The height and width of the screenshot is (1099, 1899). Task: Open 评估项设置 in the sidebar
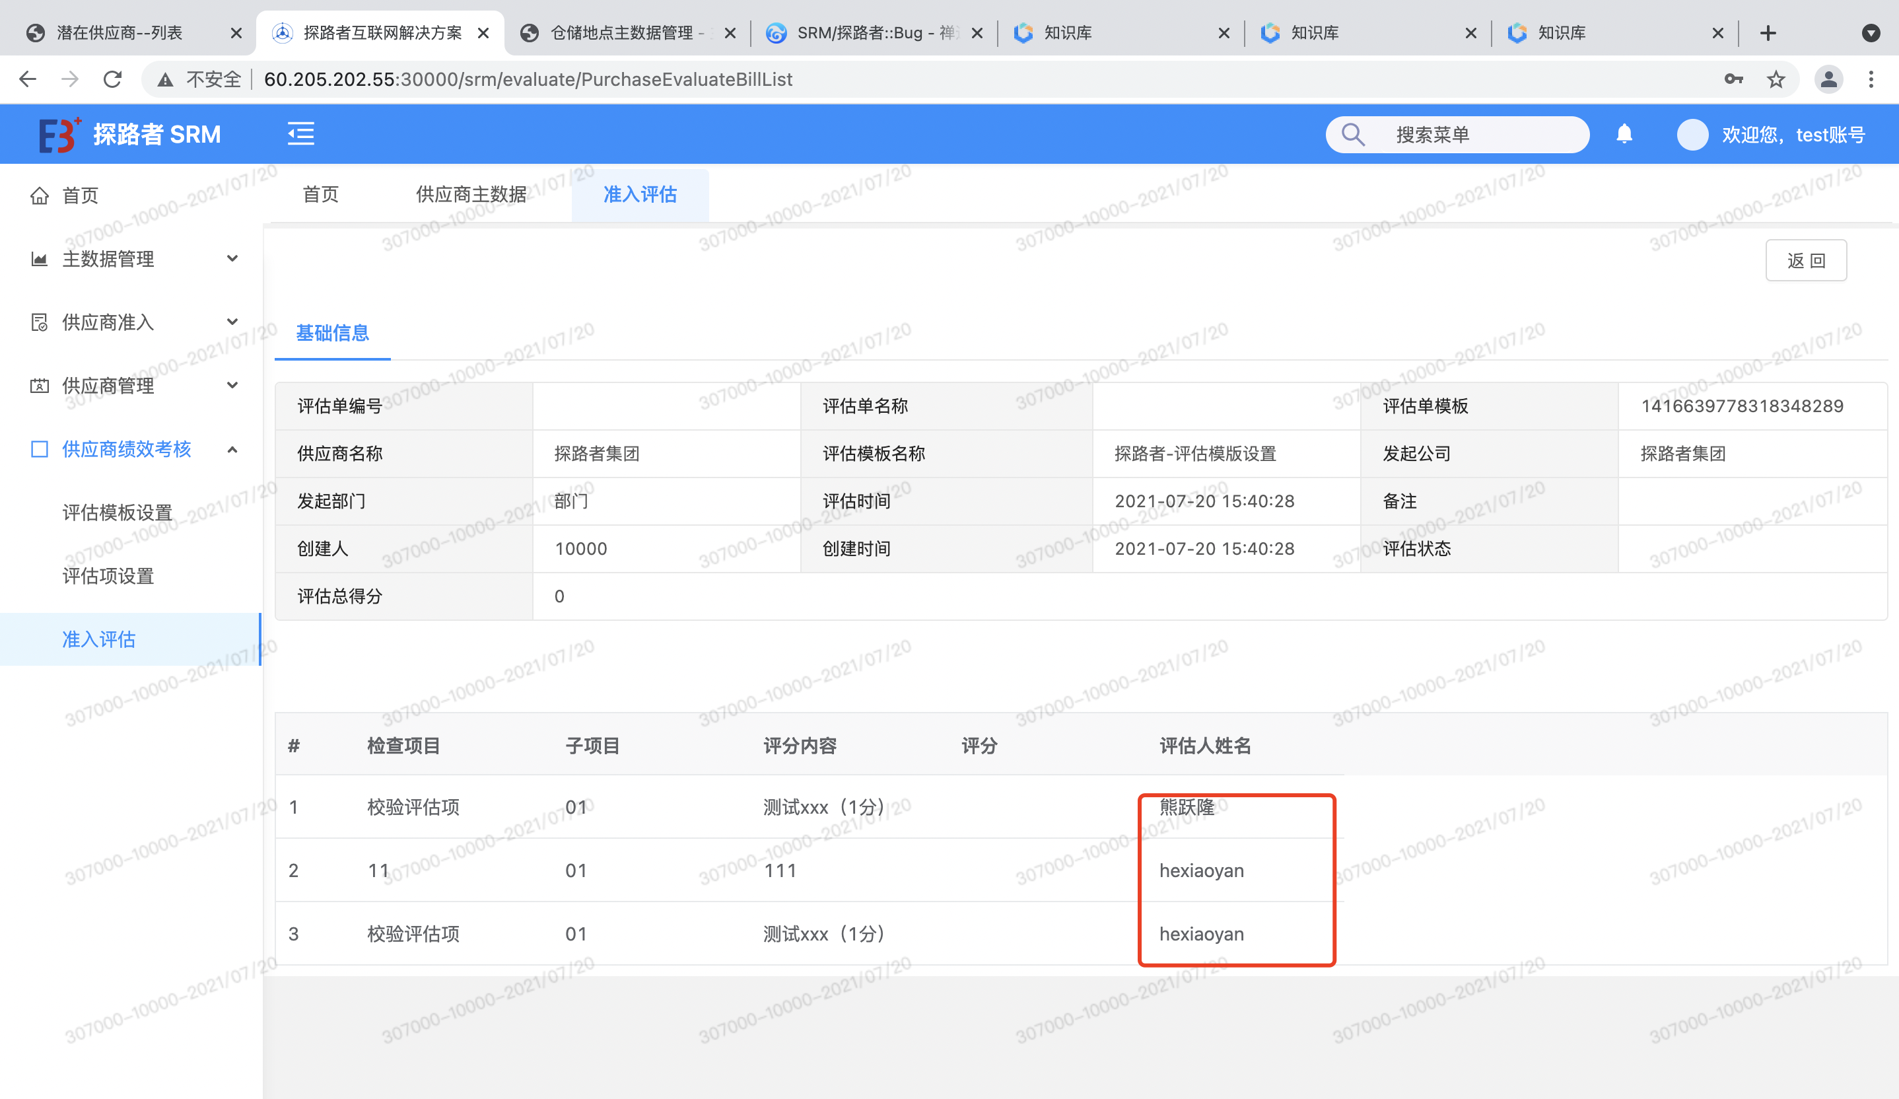coord(108,576)
